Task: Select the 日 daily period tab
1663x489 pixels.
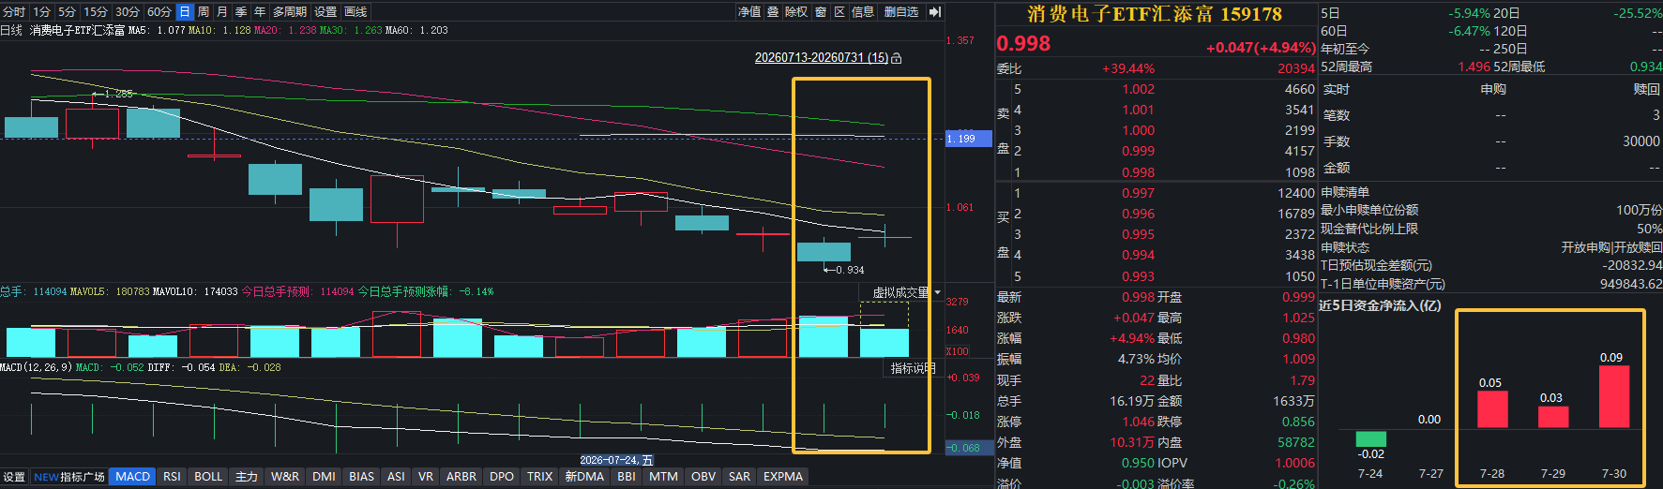Action: click(185, 12)
